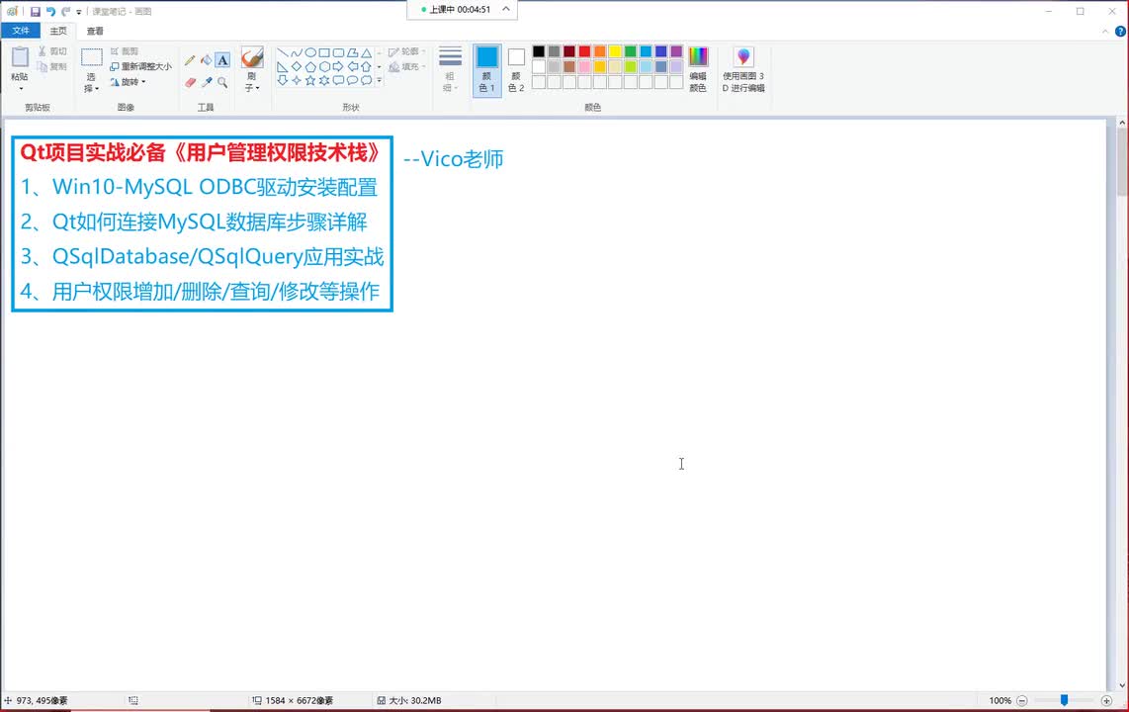Pick the orange color swatch
Screen dimensions: 1129x712
(600, 51)
